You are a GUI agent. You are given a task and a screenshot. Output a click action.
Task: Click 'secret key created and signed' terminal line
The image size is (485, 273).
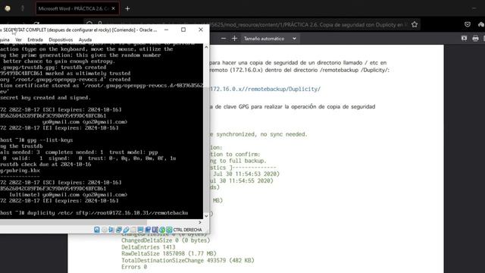(45, 98)
